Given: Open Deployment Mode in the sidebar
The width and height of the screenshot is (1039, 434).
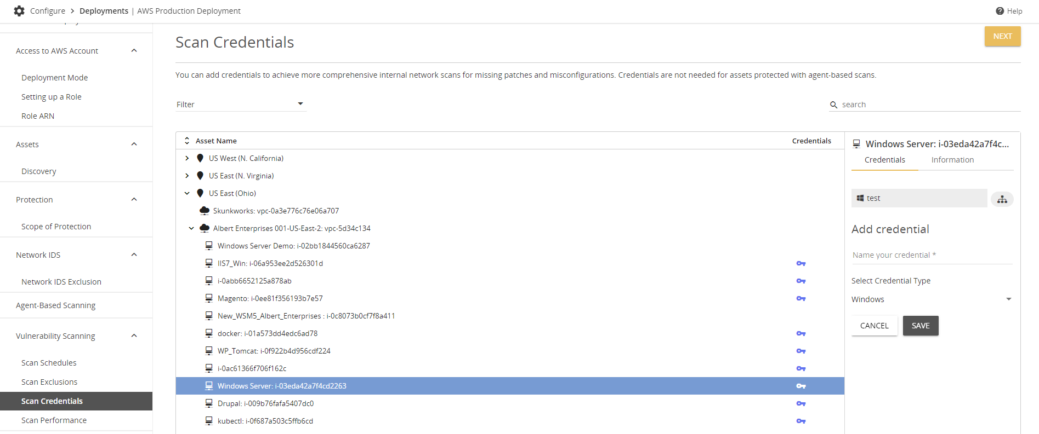Looking at the screenshot, I should (54, 78).
